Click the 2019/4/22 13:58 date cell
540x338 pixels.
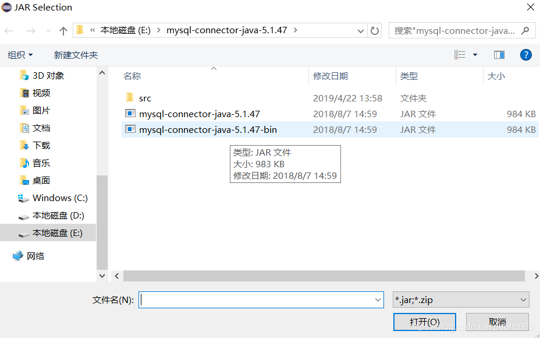(x=347, y=98)
